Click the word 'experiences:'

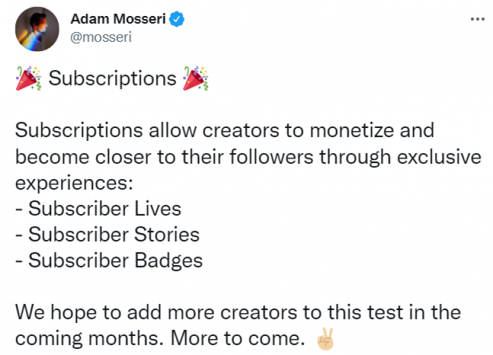(73, 183)
